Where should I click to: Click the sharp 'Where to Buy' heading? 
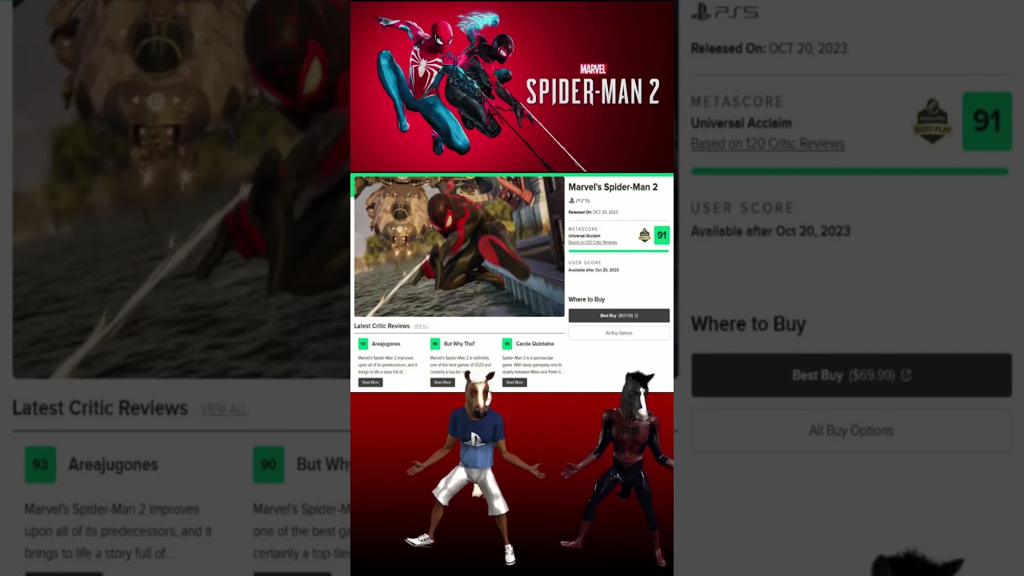click(x=586, y=300)
